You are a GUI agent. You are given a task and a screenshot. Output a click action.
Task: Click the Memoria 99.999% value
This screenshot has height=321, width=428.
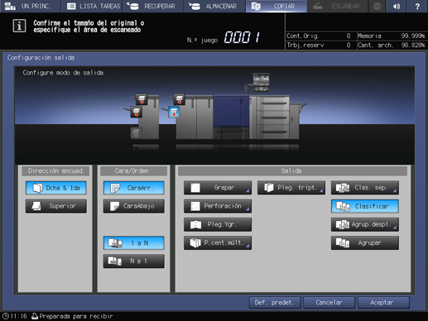point(413,36)
